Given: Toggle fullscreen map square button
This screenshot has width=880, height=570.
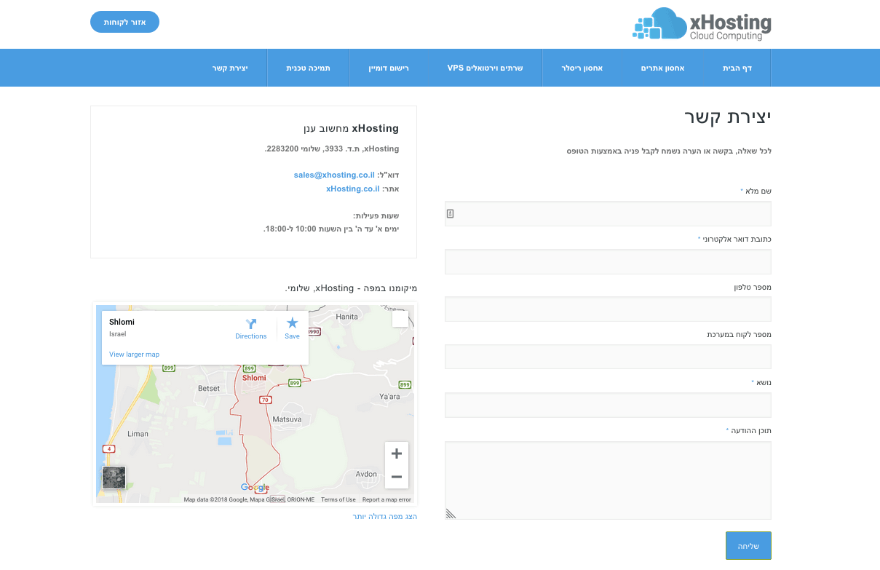Looking at the screenshot, I should pyautogui.click(x=400, y=319).
